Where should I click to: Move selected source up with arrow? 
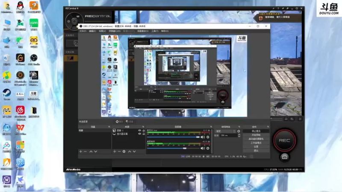click(130, 151)
